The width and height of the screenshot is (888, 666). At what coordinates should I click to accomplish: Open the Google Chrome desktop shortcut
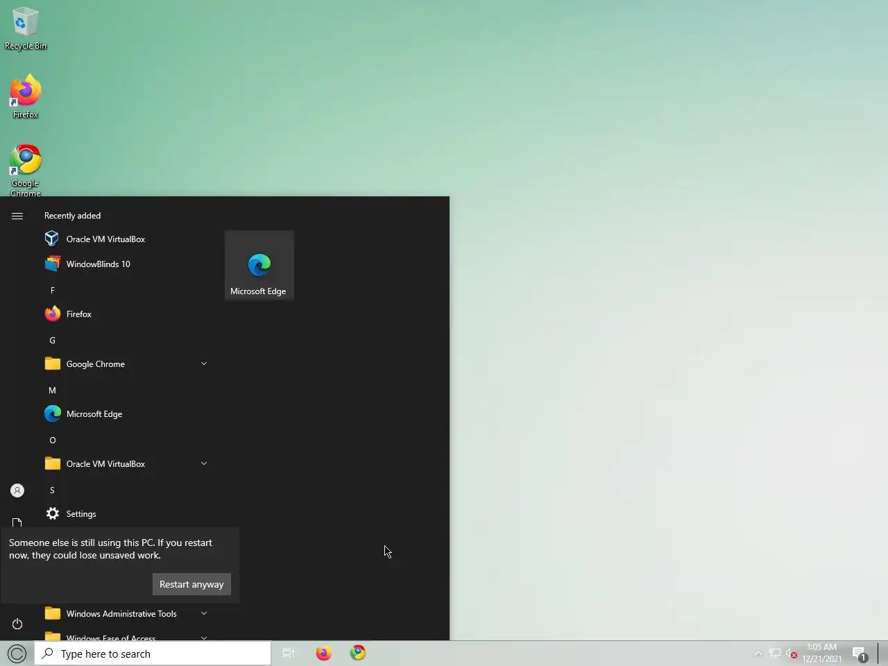pos(25,170)
